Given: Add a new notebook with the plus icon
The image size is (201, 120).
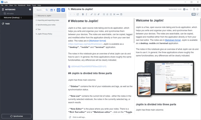Looking at the screenshot, I should click(30, 10).
